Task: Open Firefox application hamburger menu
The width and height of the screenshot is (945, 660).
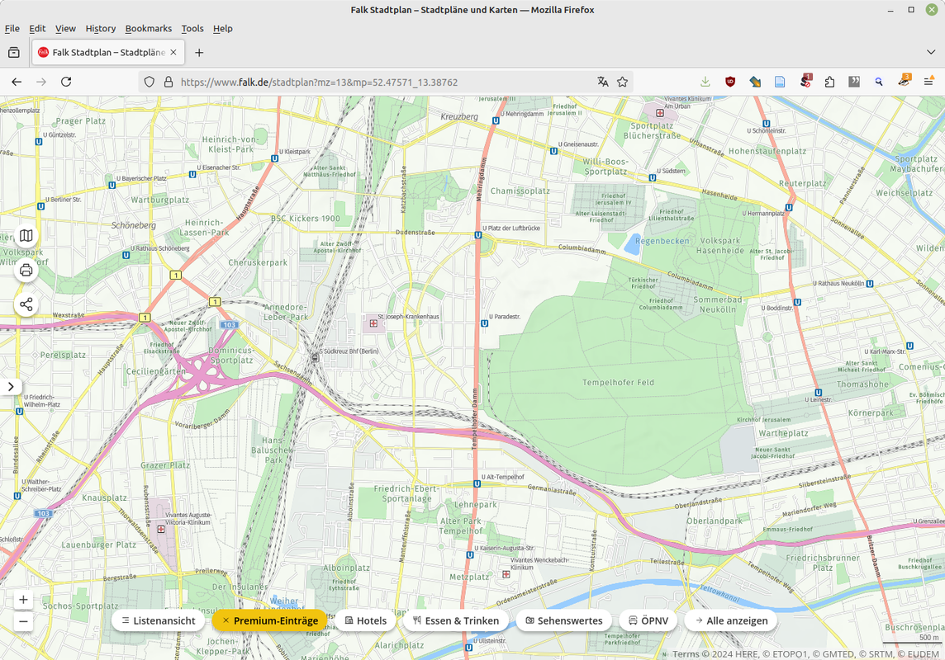Action: tap(928, 82)
